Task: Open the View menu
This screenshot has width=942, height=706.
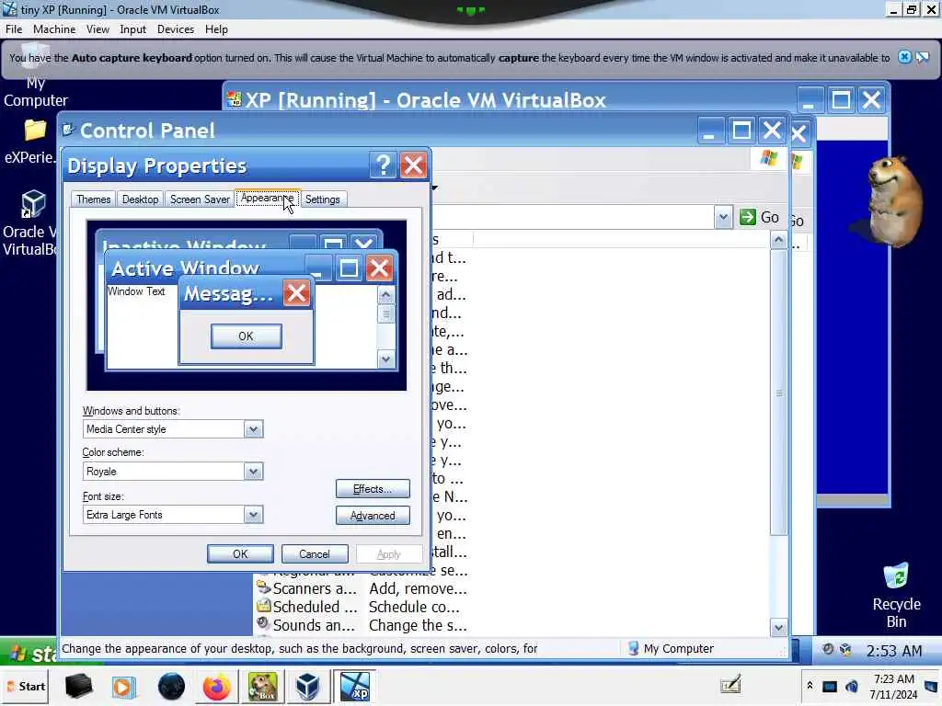Action: 98,28
